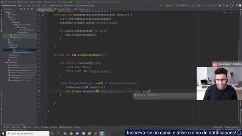
Task: Expand the manifests folder node
Action: 7,15
